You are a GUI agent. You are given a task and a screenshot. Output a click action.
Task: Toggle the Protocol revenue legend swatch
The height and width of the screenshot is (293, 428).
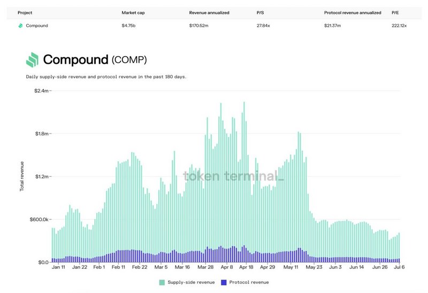point(224,282)
